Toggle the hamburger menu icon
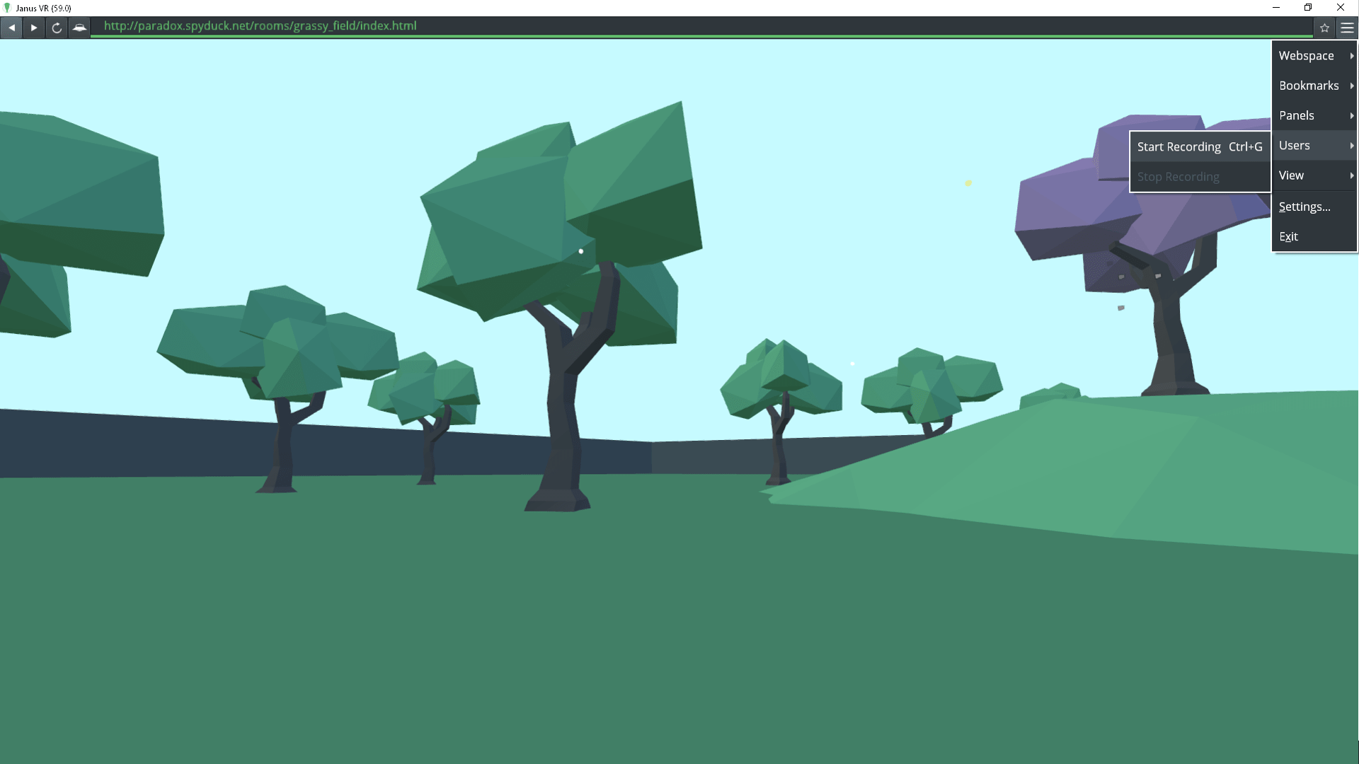 pos(1347,28)
